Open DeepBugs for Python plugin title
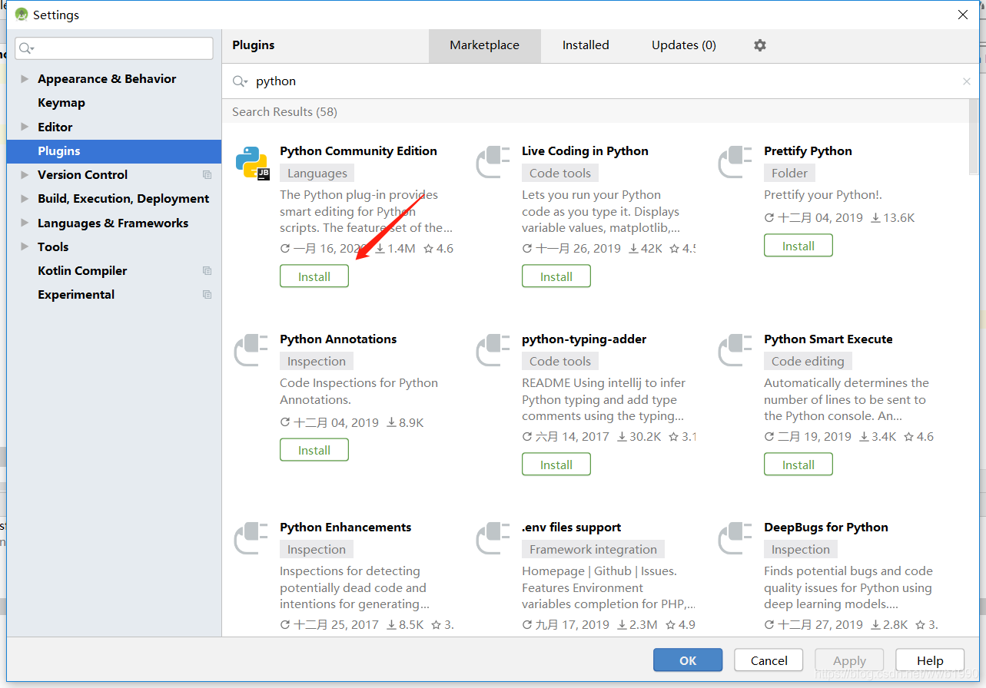The width and height of the screenshot is (986, 688). point(826,528)
